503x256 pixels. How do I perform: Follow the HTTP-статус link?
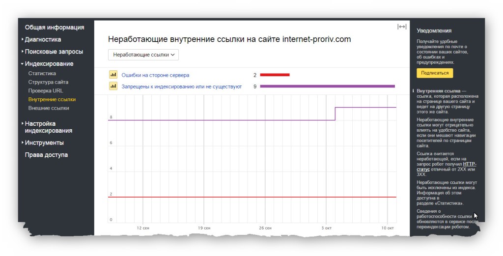(x=447, y=167)
